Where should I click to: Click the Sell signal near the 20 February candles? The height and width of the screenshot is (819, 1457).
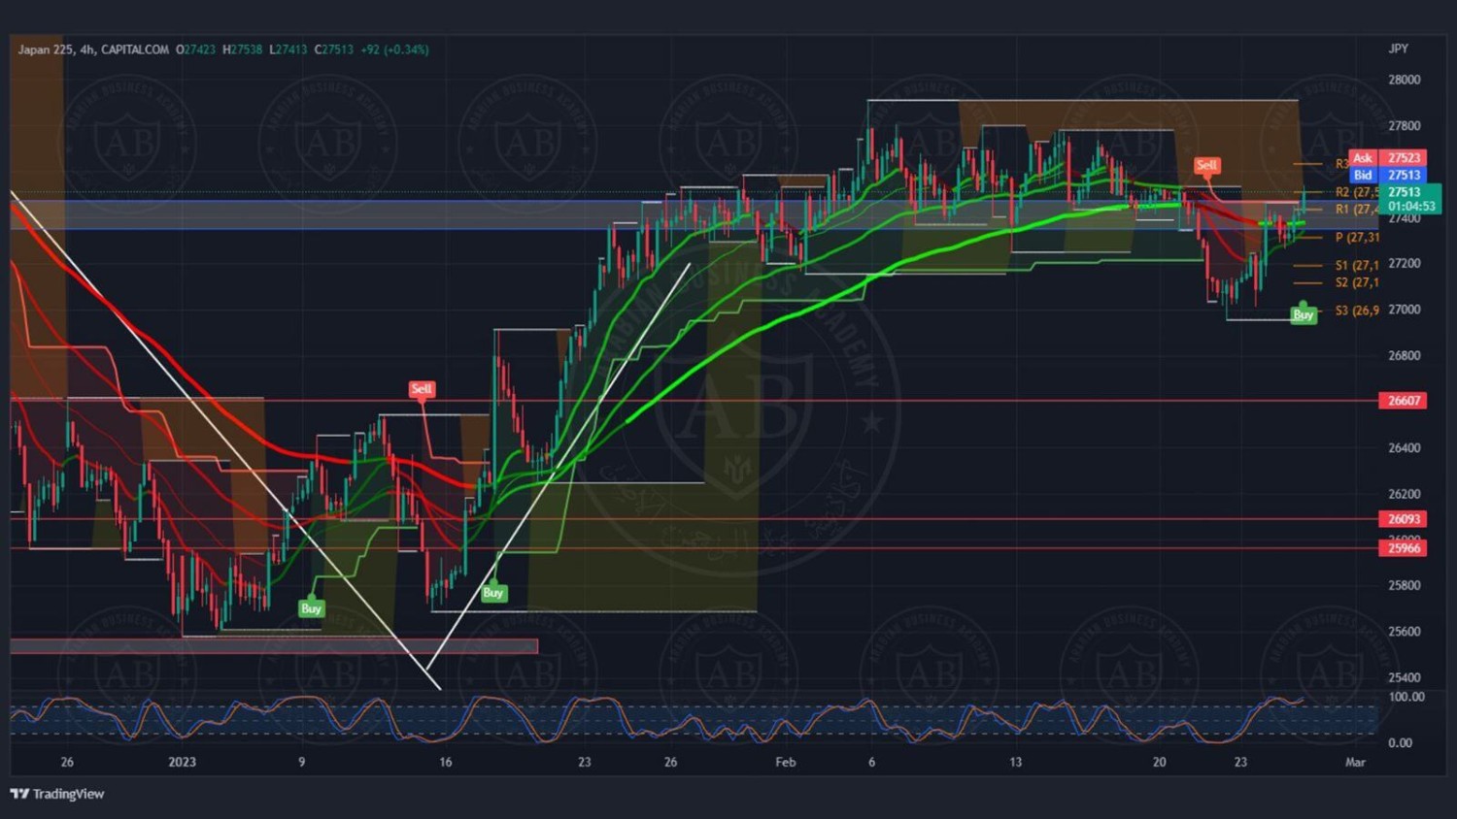point(1206,165)
